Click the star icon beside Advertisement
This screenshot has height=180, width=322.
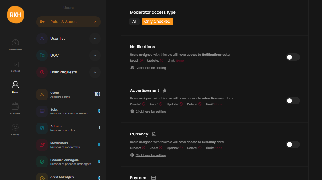165,90
